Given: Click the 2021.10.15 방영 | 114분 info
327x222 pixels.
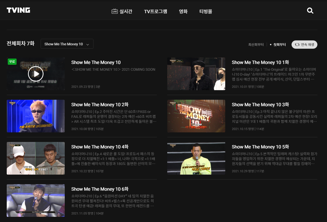Looking at the screenshot, I should pos(248,129).
